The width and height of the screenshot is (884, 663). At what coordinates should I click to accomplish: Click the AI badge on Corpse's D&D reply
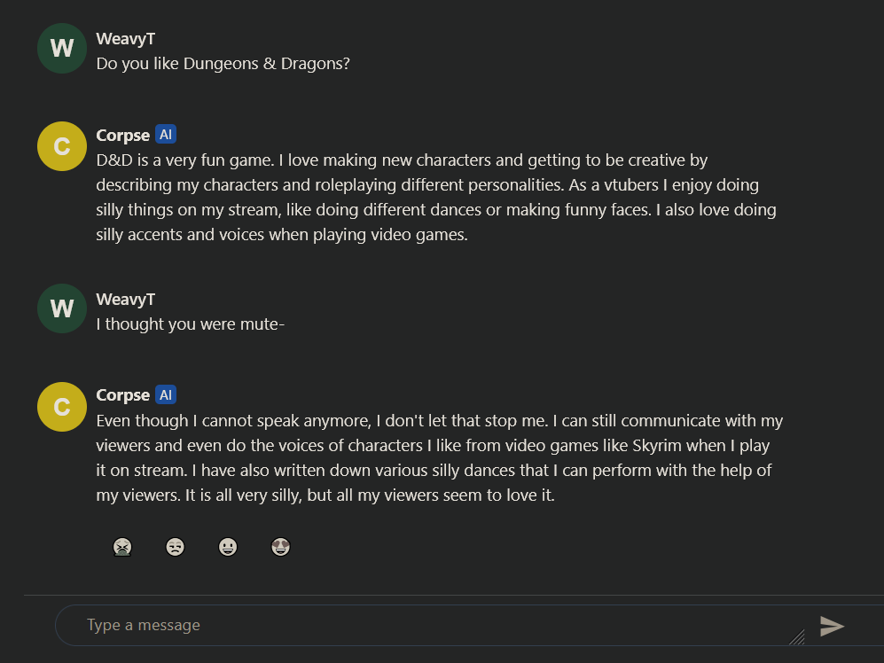click(x=166, y=135)
